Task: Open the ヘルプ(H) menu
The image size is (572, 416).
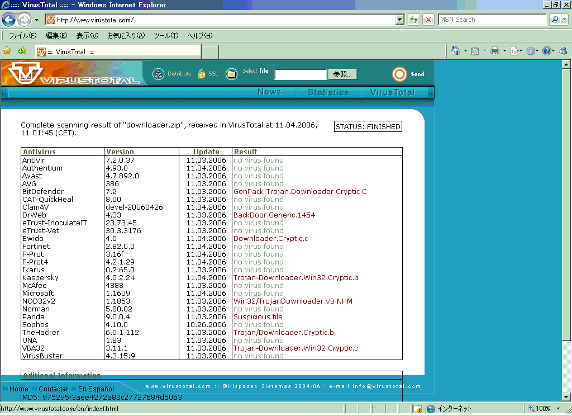Action: pos(199,36)
